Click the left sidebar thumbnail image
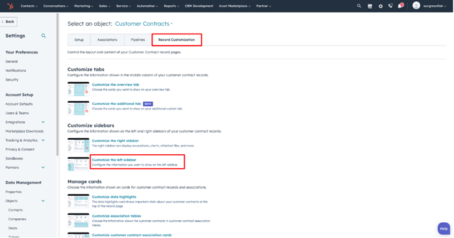 coord(79,164)
